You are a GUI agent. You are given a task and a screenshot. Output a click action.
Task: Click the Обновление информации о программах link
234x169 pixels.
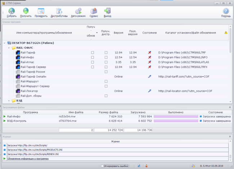tap(28, 158)
